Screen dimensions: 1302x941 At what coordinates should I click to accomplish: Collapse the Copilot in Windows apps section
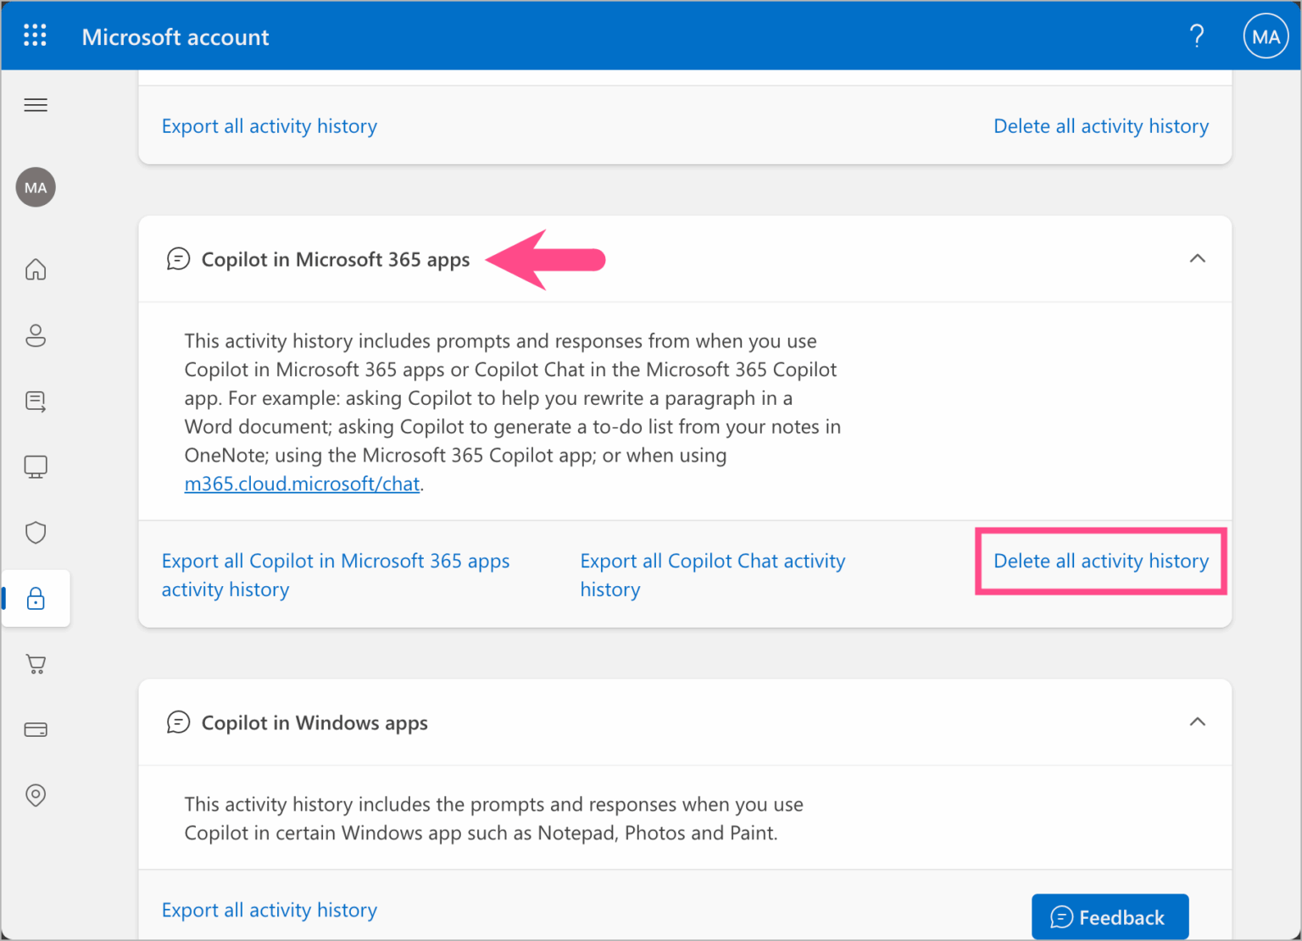(x=1198, y=722)
